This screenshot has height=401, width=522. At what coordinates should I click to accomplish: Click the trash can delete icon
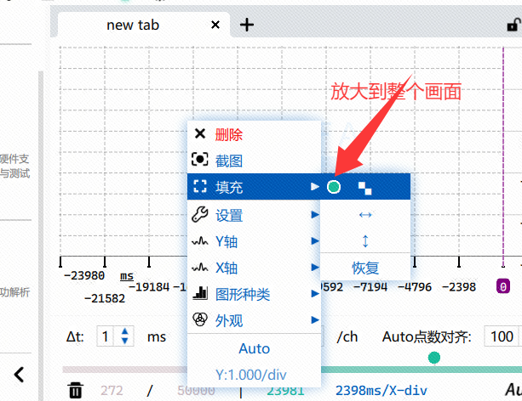(75, 390)
